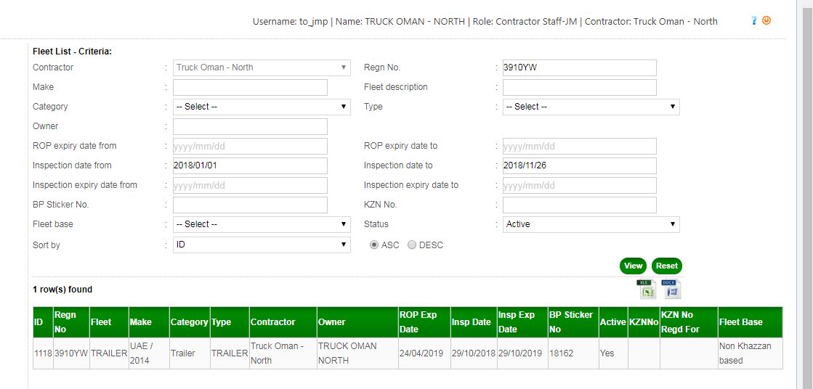
Task: Open the Category dropdown
Action: (262, 107)
